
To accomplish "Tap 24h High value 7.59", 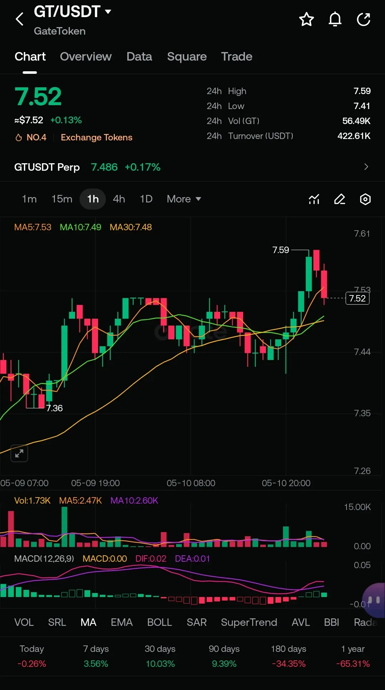I will click(x=362, y=91).
